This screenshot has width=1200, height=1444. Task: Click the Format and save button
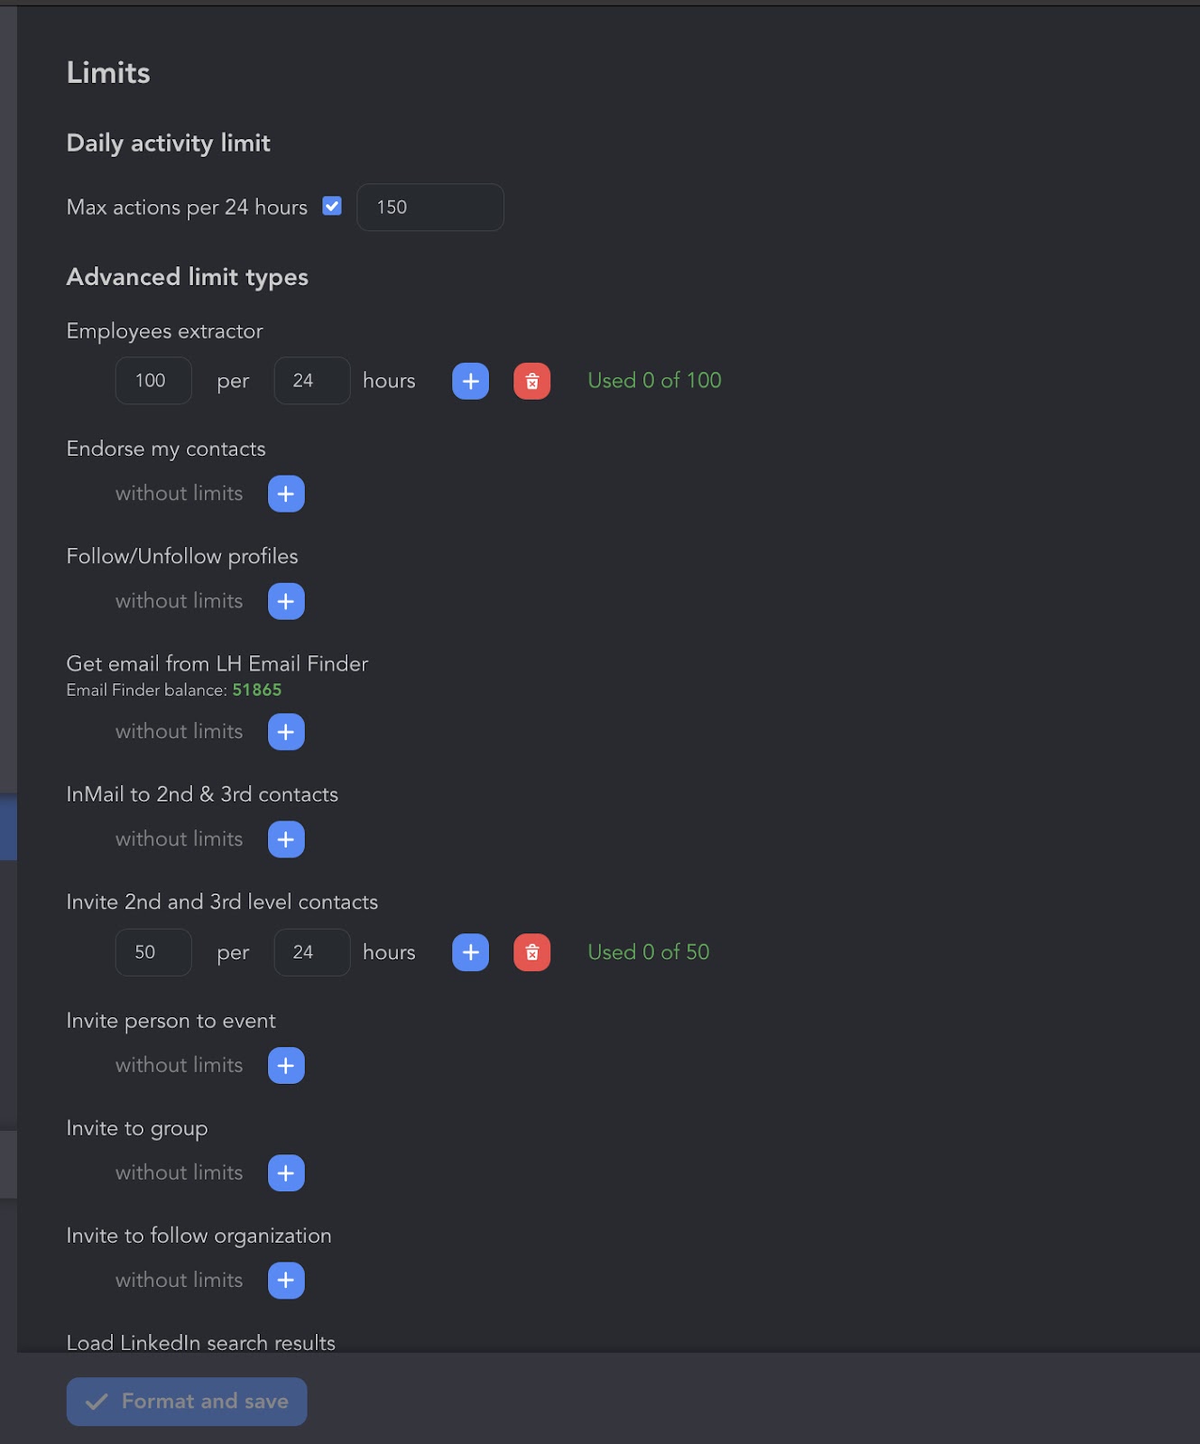point(186,1401)
